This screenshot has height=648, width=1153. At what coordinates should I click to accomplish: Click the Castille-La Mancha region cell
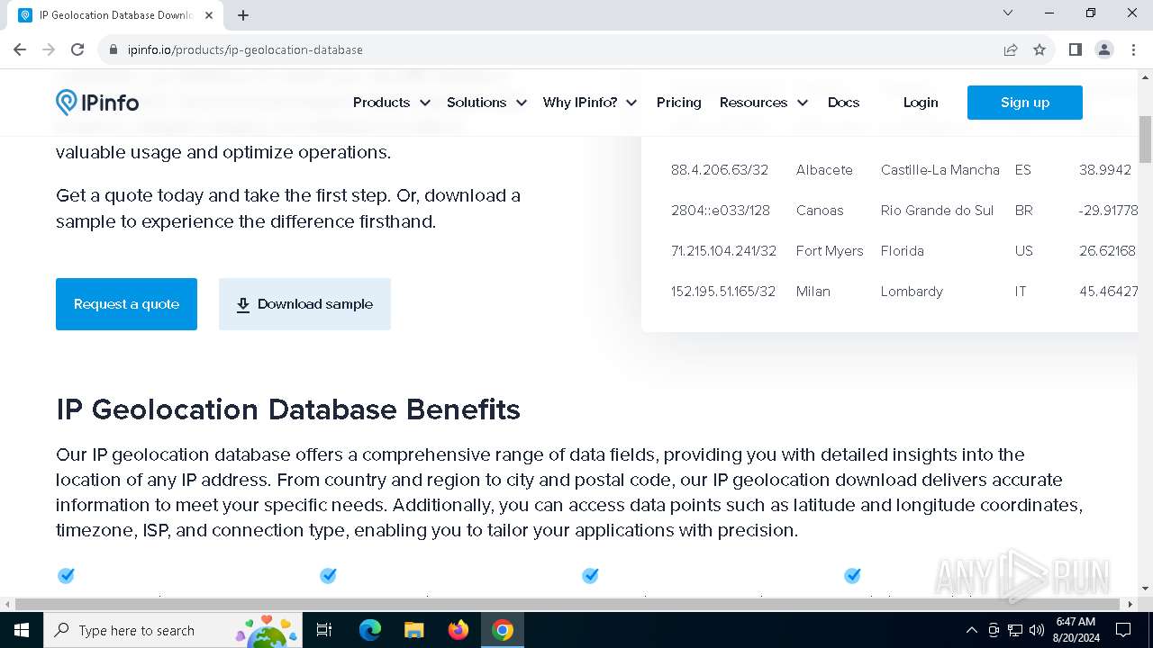(x=940, y=170)
